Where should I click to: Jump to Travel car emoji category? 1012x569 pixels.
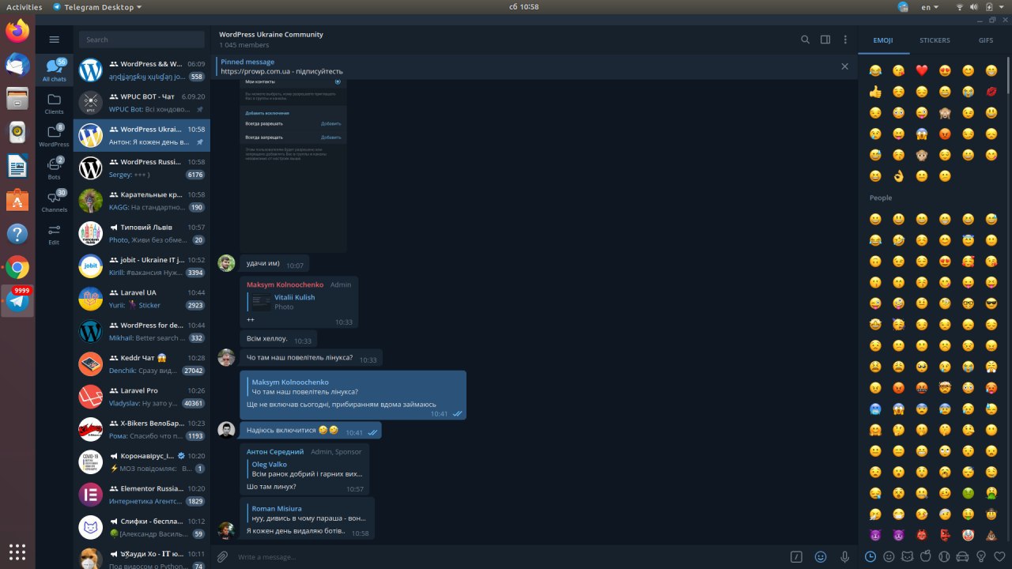point(962,556)
